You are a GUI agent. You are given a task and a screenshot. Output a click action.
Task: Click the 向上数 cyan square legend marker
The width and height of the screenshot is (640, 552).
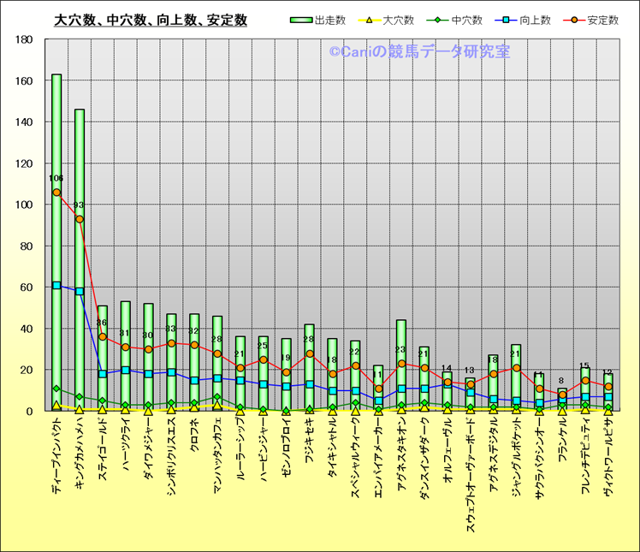point(506,20)
